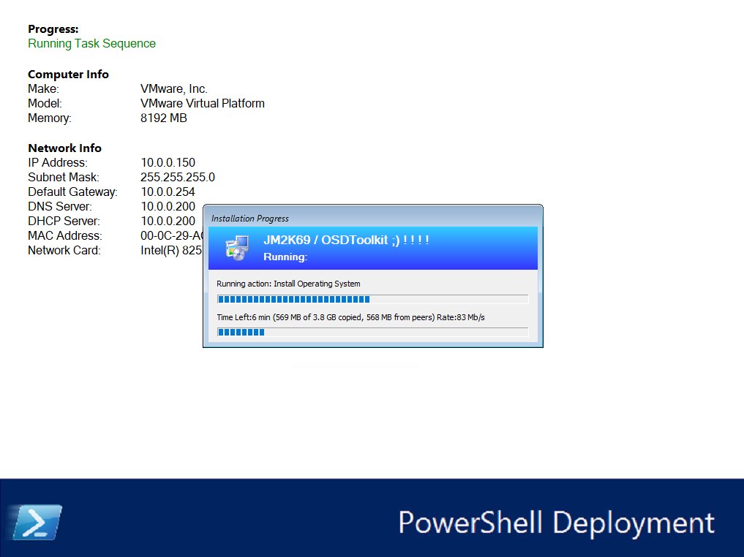The image size is (744, 557).
Task: Select default gateway value 10.0.0.254
Action: (x=168, y=192)
